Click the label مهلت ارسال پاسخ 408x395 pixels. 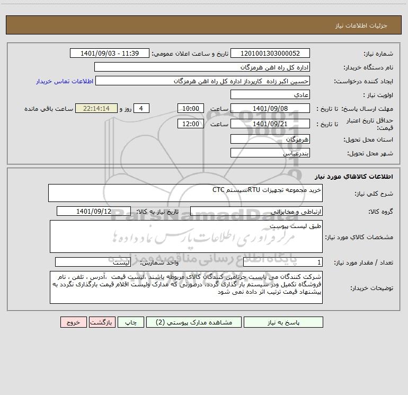point(367,109)
